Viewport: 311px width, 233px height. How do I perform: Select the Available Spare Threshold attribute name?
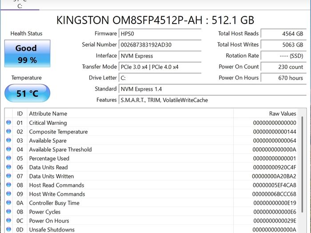[60, 150]
